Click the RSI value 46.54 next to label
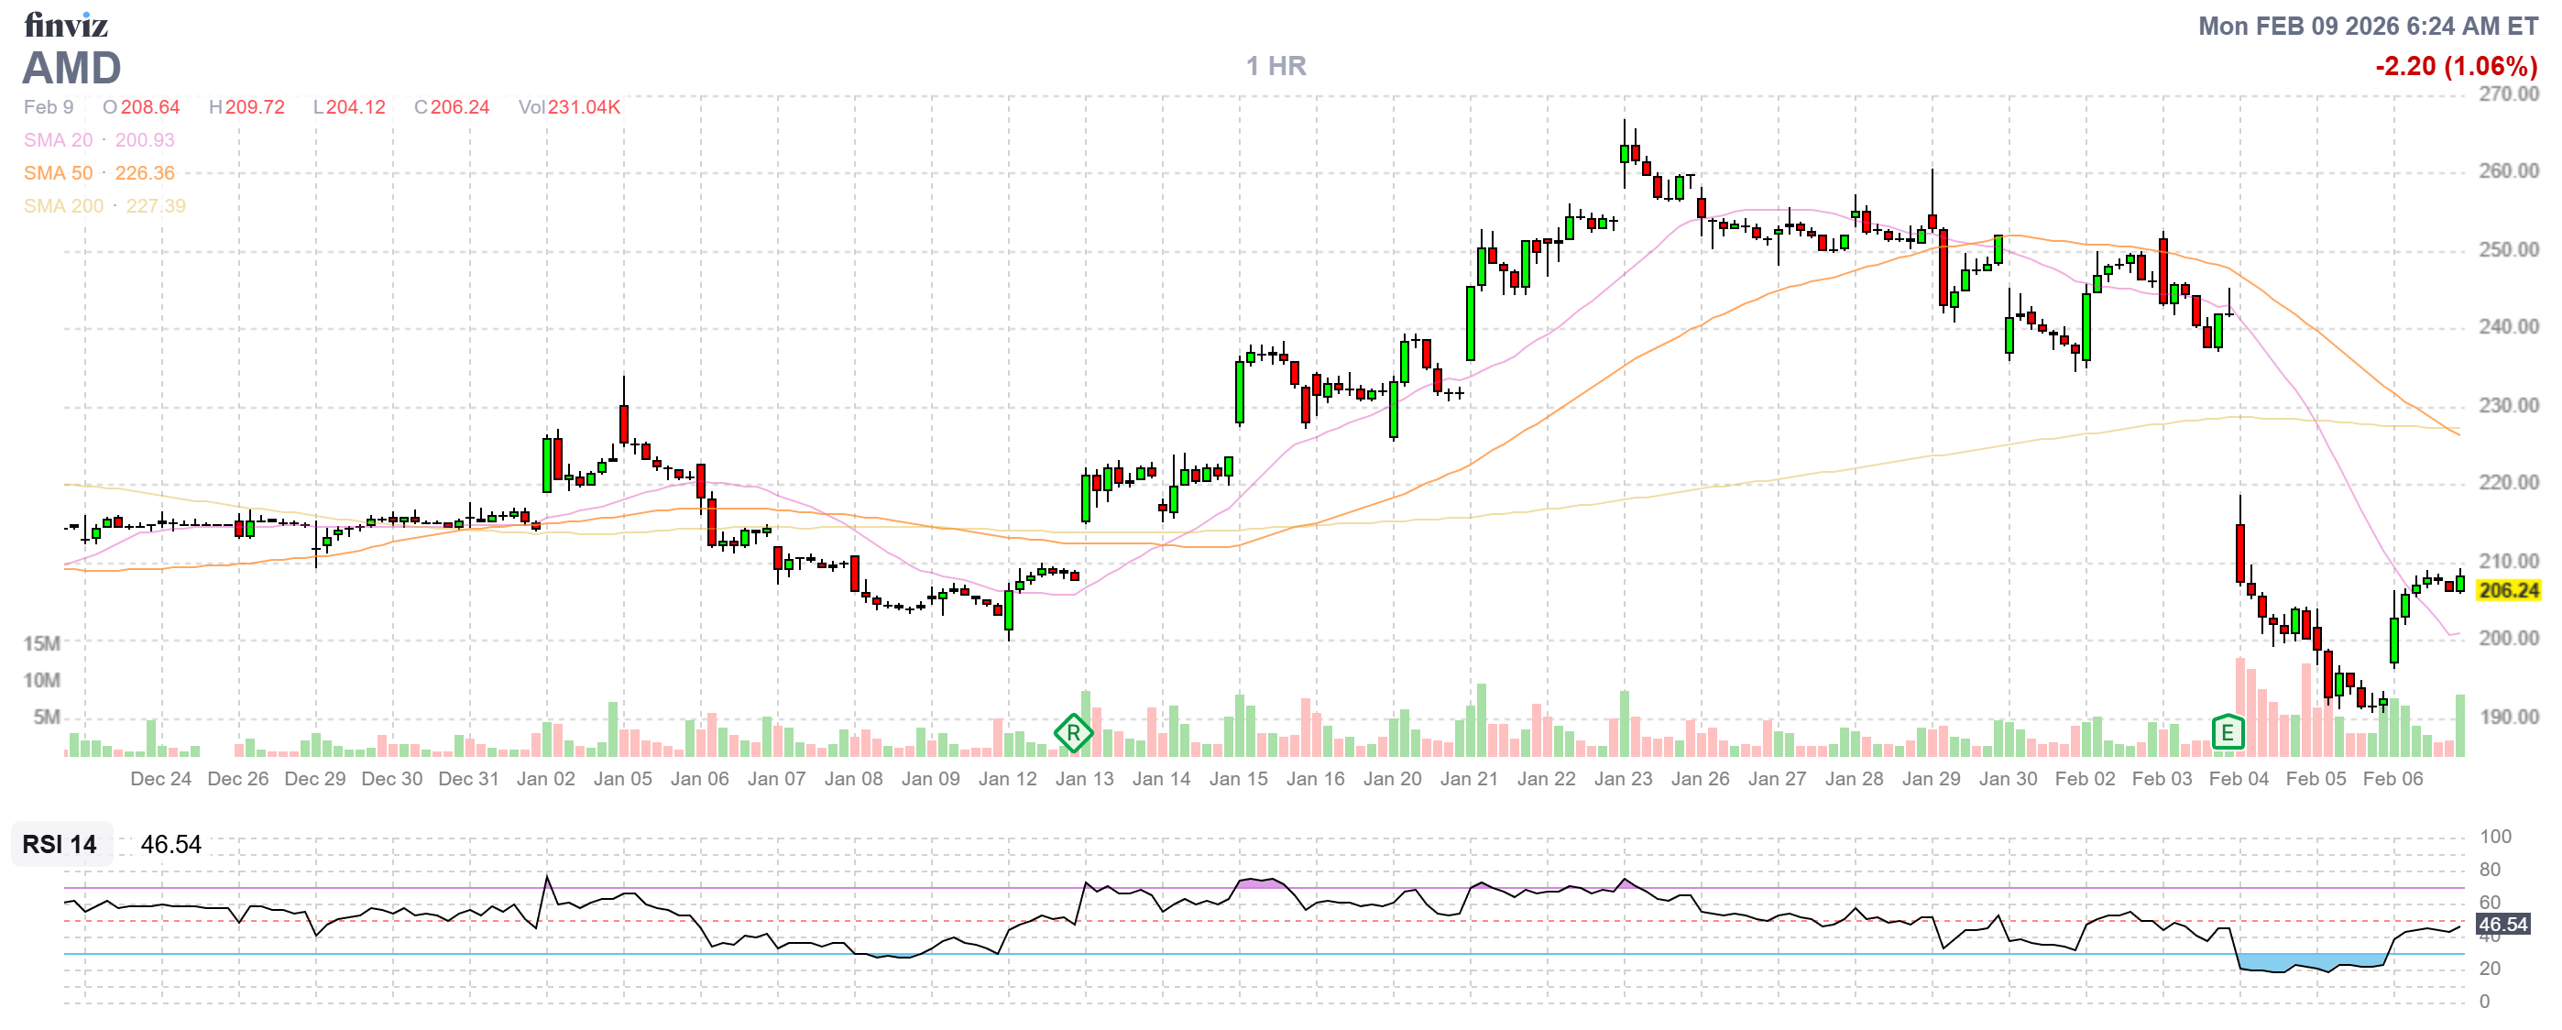This screenshot has height=1030, width=2562. 171,844
